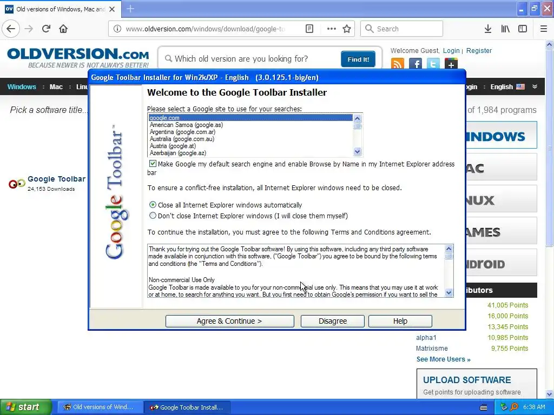Screen dimensions: 554x415
Task: Open the English language selector
Action: (507, 87)
